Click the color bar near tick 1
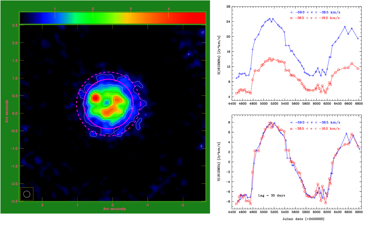This screenshot has width=380, height=233. [x=55, y=18]
